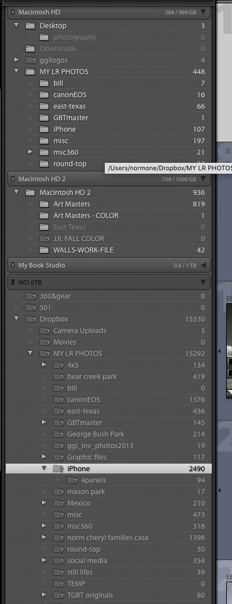Screen dimensions: 232x604
Task: Click the missing mason park folder icon
Action: (x=58, y=492)
